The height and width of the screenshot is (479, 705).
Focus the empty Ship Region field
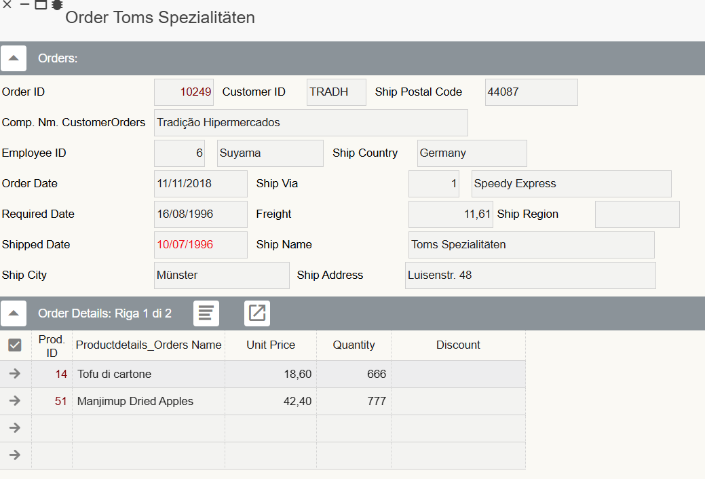[636, 214]
